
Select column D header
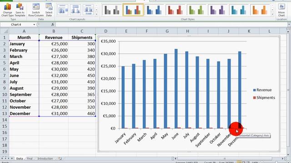coord(106,31)
